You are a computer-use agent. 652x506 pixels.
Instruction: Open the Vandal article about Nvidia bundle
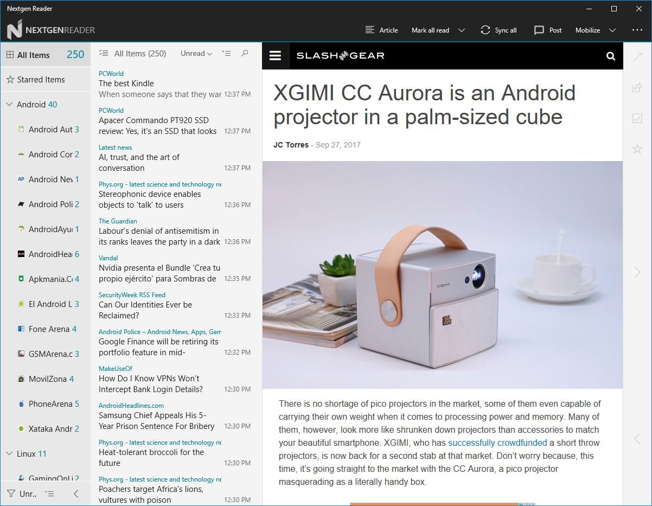pyautogui.click(x=176, y=268)
